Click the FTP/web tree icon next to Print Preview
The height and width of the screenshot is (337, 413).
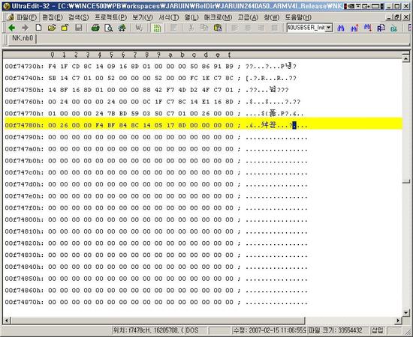tap(122, 28)
